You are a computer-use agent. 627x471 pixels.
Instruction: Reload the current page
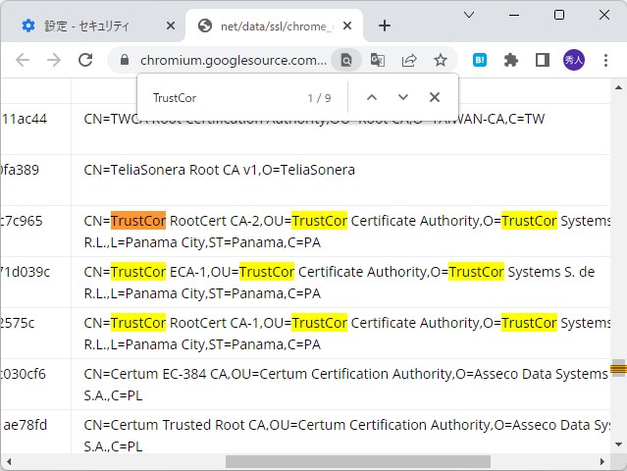point(85,61)
